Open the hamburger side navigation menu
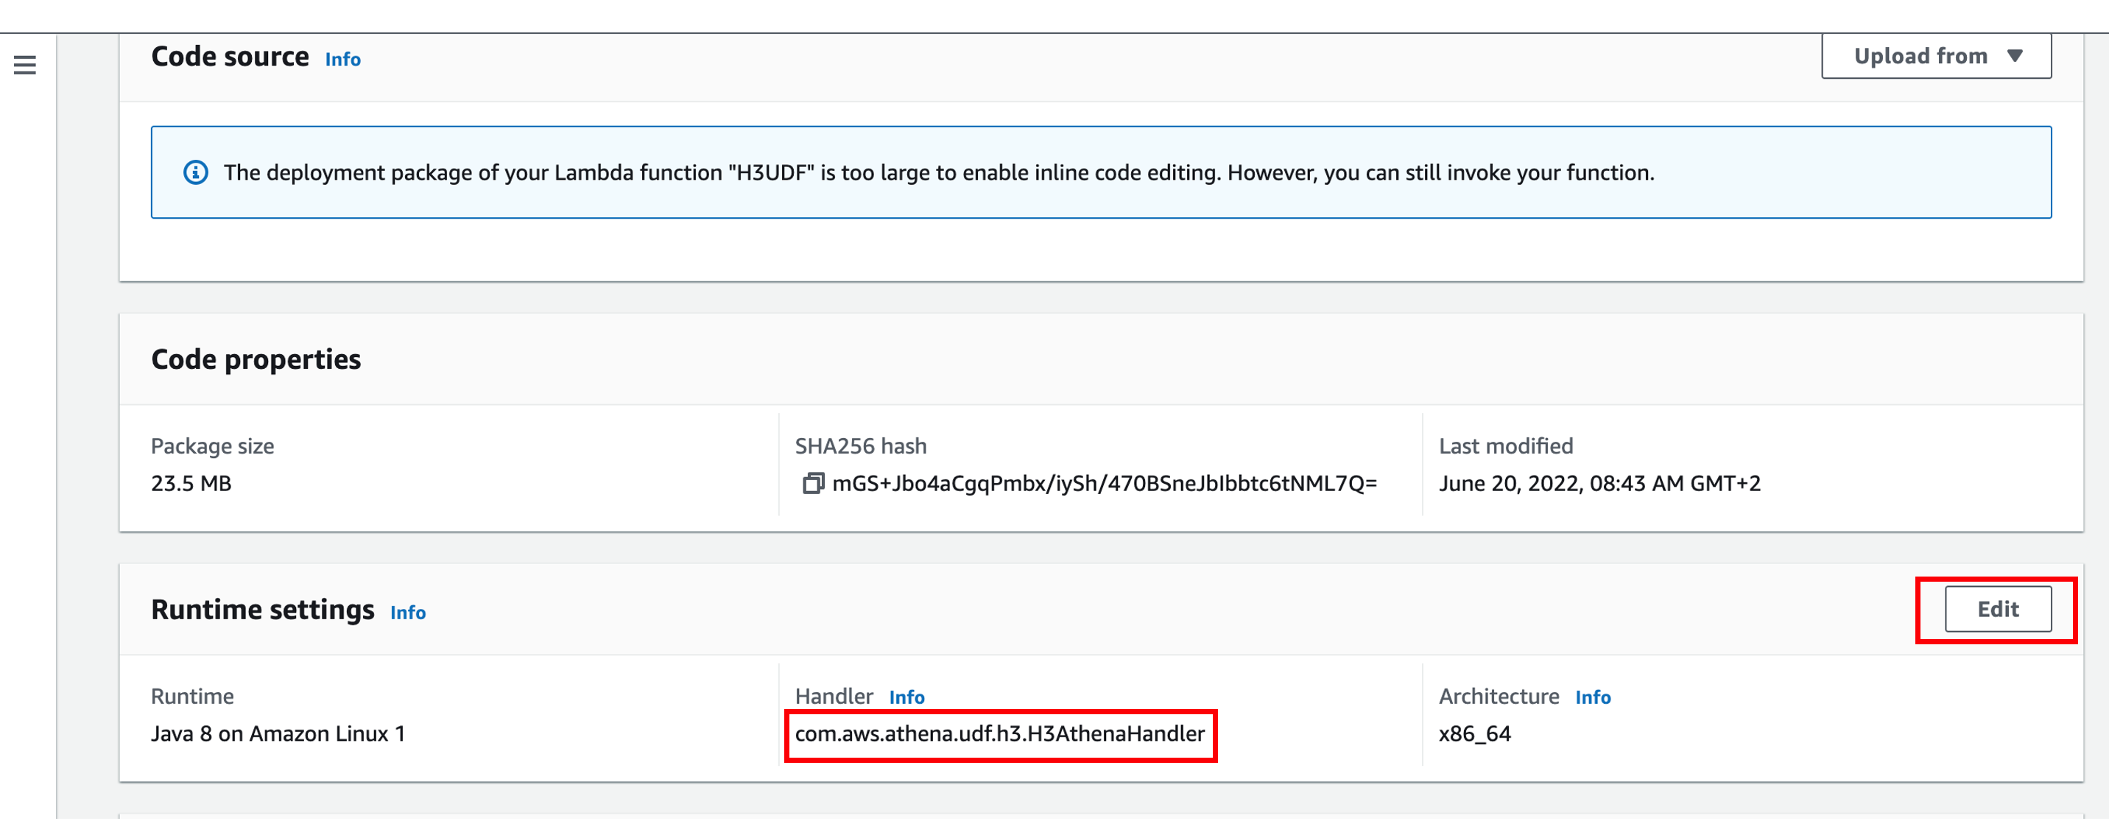 coord(24,65)
